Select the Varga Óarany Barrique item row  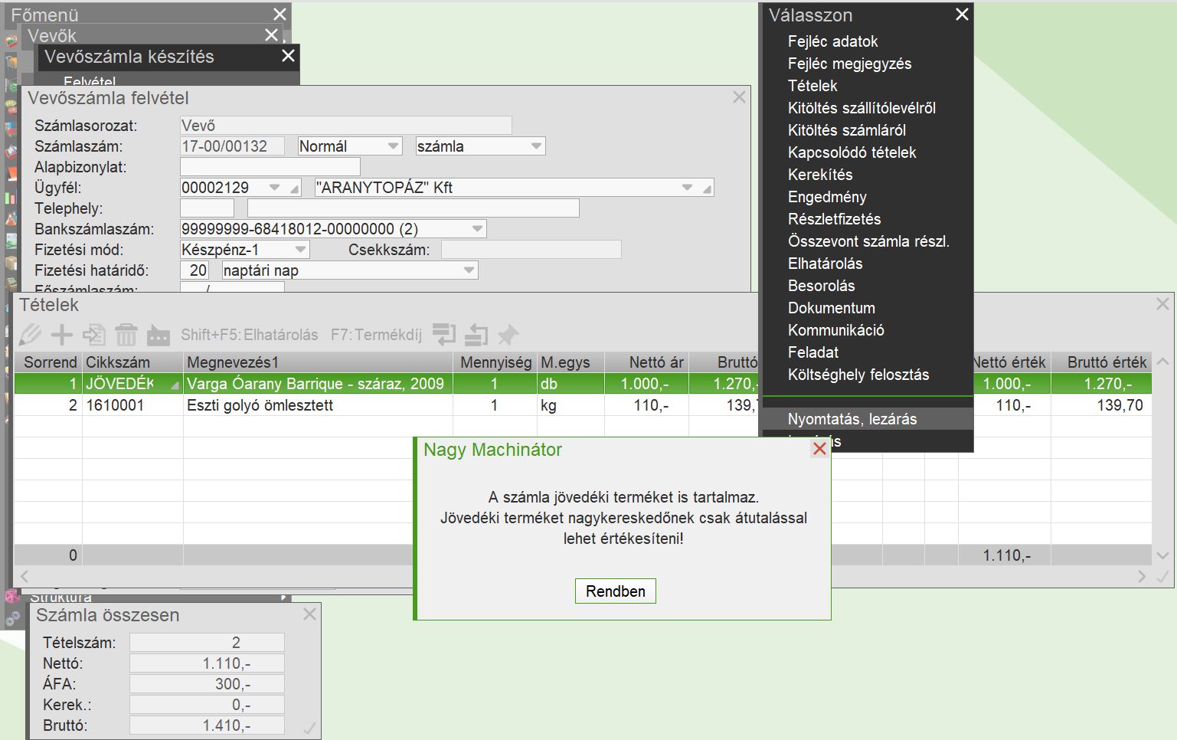583,384
